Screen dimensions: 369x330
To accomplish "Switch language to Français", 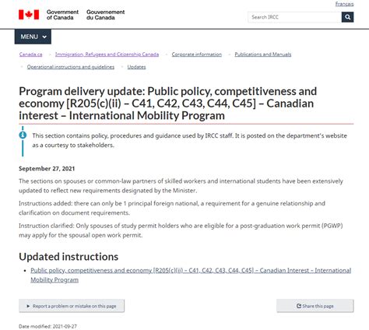I will click(x=344, y=4).
